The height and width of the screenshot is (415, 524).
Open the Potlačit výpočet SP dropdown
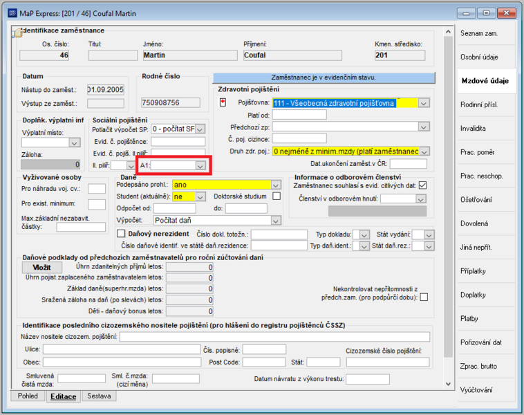[200, 129]
